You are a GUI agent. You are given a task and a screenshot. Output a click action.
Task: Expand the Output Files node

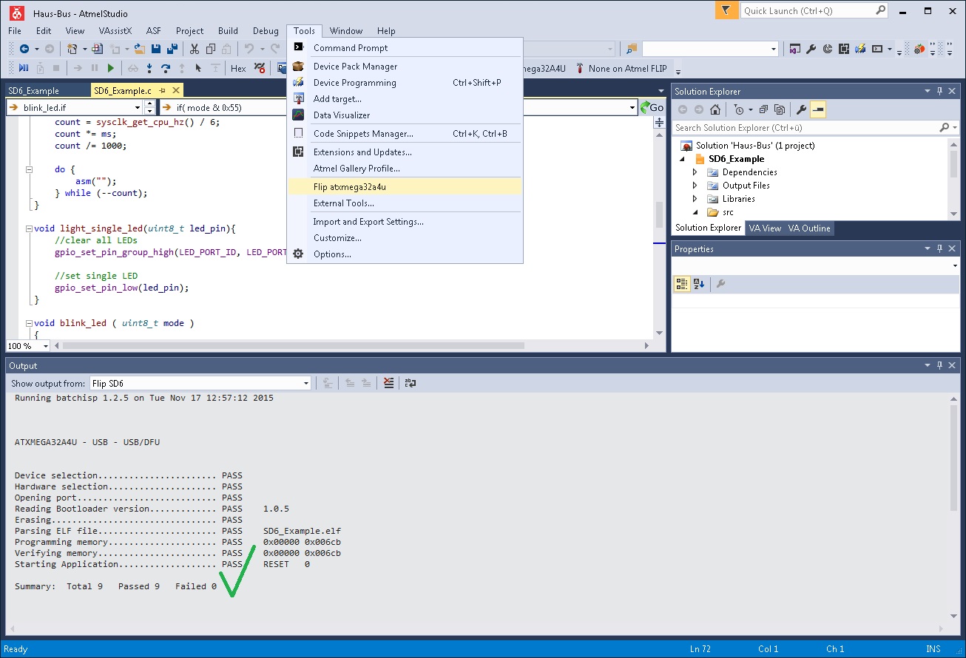[695, 186]
